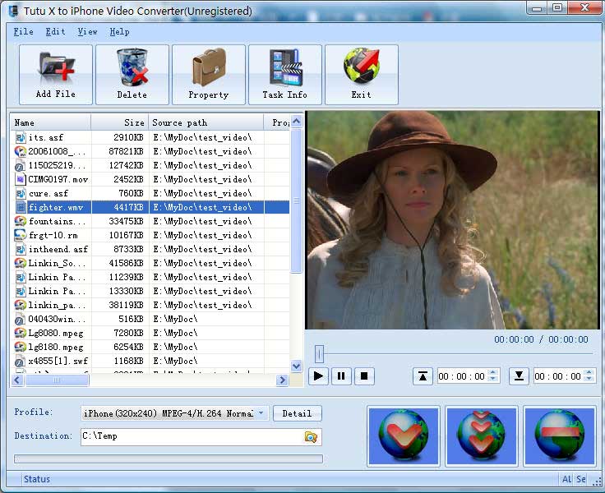The image size is (605, 493).
Task: Select the lg8180.mpeg file row
Action: 150,347
